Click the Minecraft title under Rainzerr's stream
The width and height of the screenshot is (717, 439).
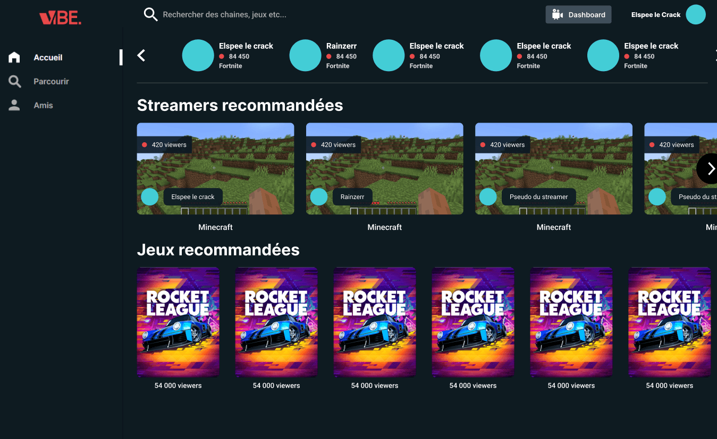(384, 227)
